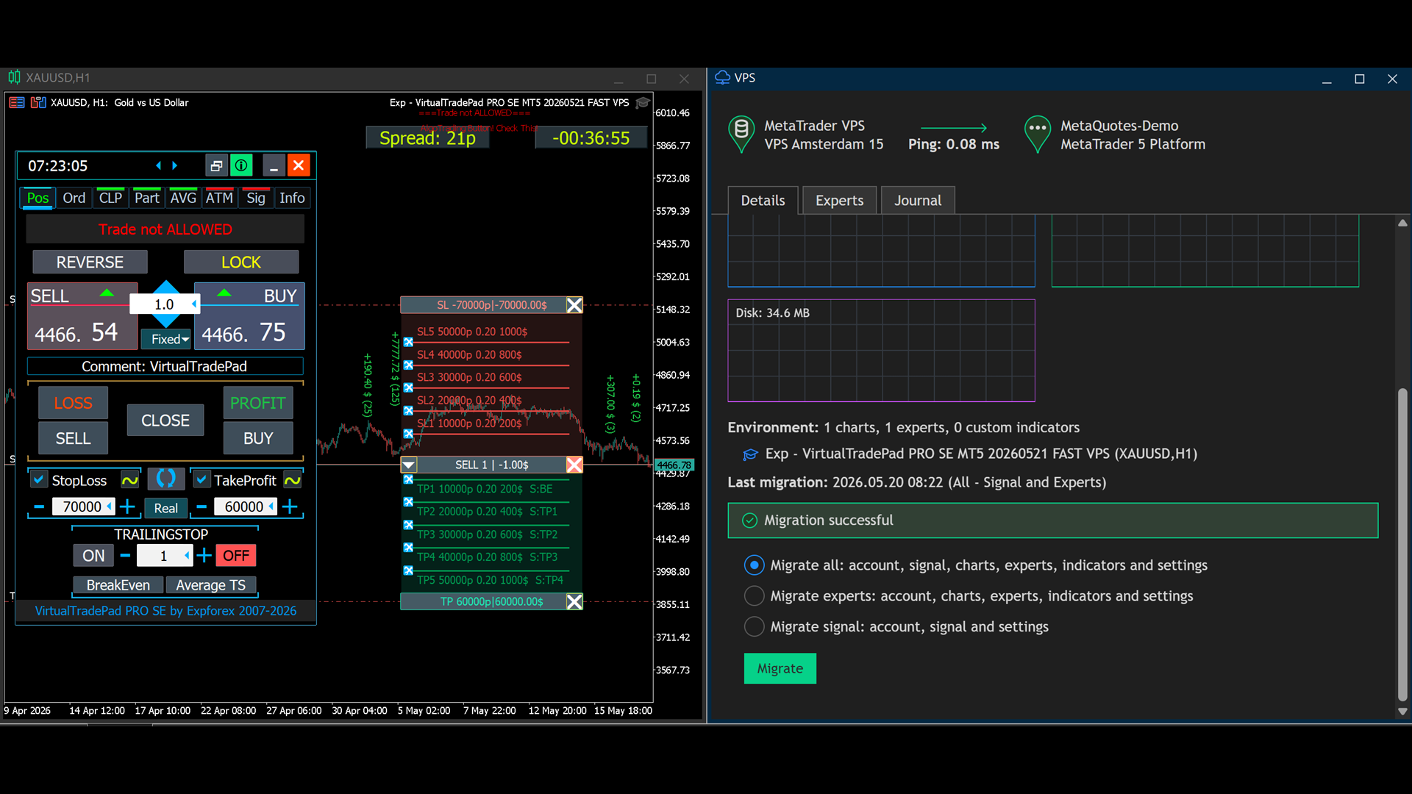Close the SELL 1 position with the red X
This screenshot has width=1412, height=794.
574,465
